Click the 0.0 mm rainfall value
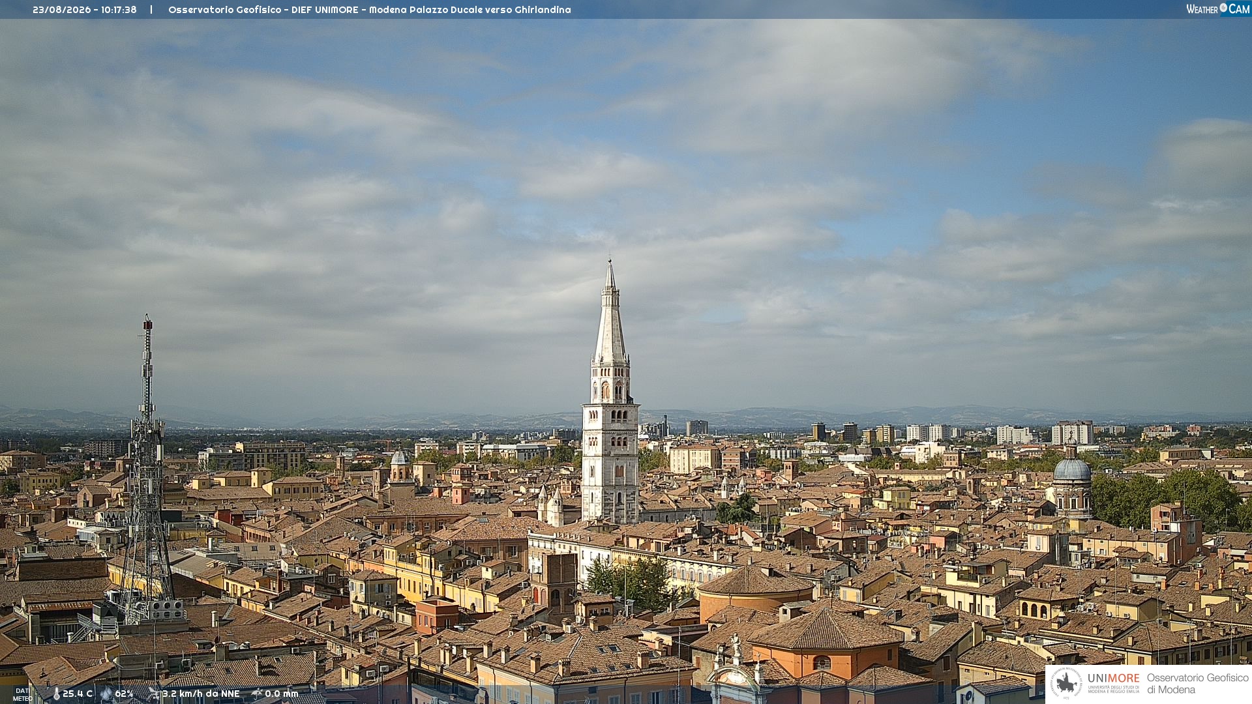This screenshot has width=1252, height=704. coord(282,694)
